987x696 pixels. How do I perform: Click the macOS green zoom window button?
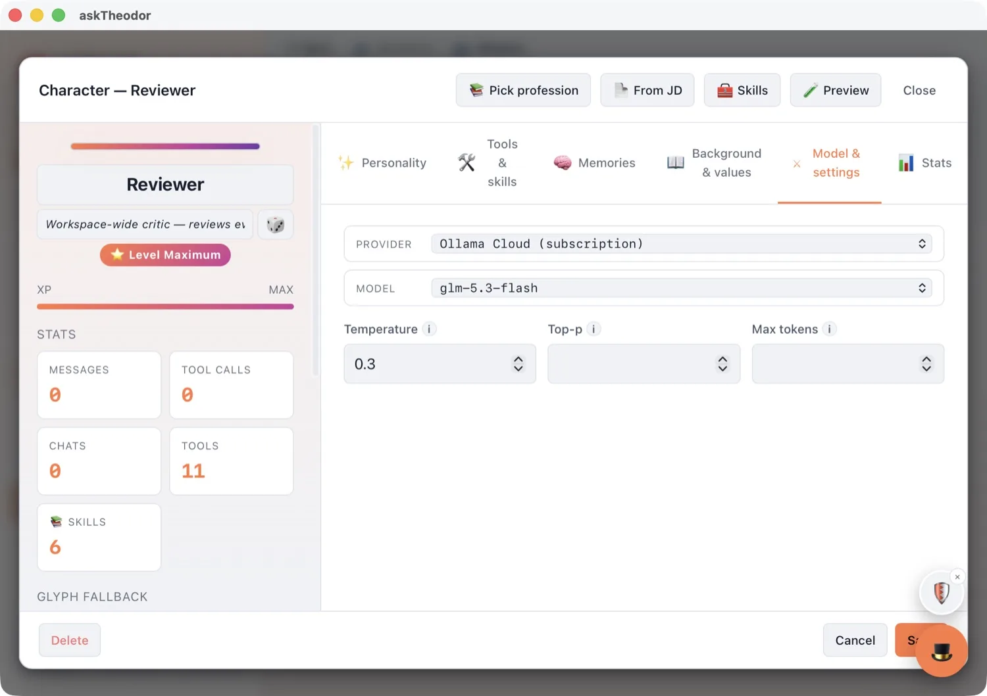point(59,15)
